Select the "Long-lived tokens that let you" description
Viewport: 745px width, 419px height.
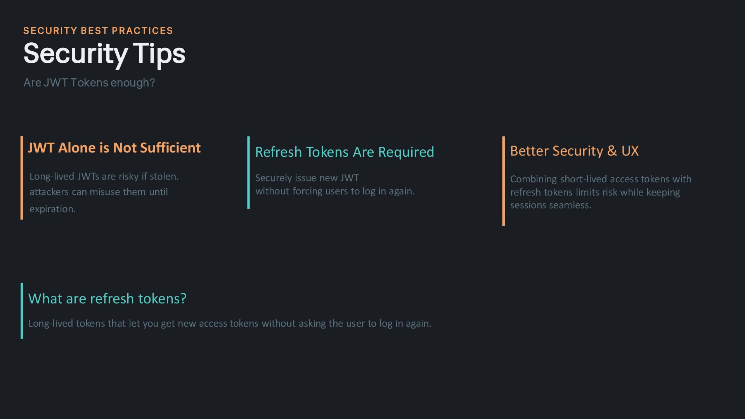click(230, 323)
